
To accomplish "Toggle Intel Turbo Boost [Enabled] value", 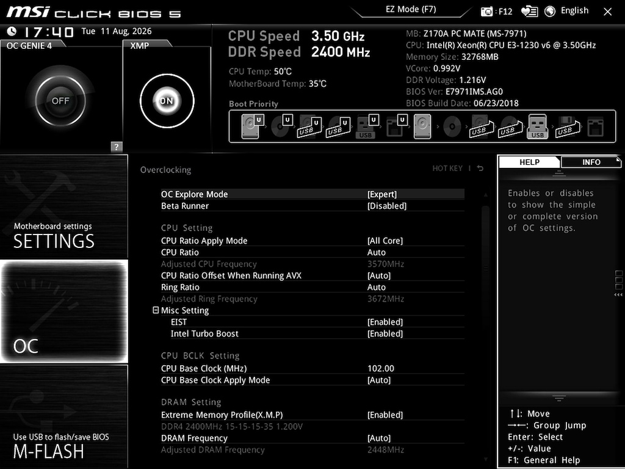I will point(385,333).
